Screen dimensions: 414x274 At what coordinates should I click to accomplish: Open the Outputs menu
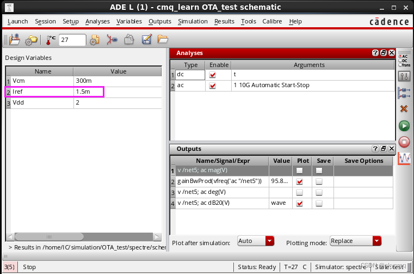[x=160, y=21]
